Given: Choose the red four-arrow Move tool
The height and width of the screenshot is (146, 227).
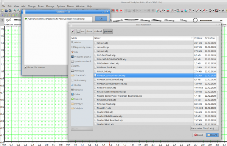Looking at the screenshot, I should click(121, 11).
